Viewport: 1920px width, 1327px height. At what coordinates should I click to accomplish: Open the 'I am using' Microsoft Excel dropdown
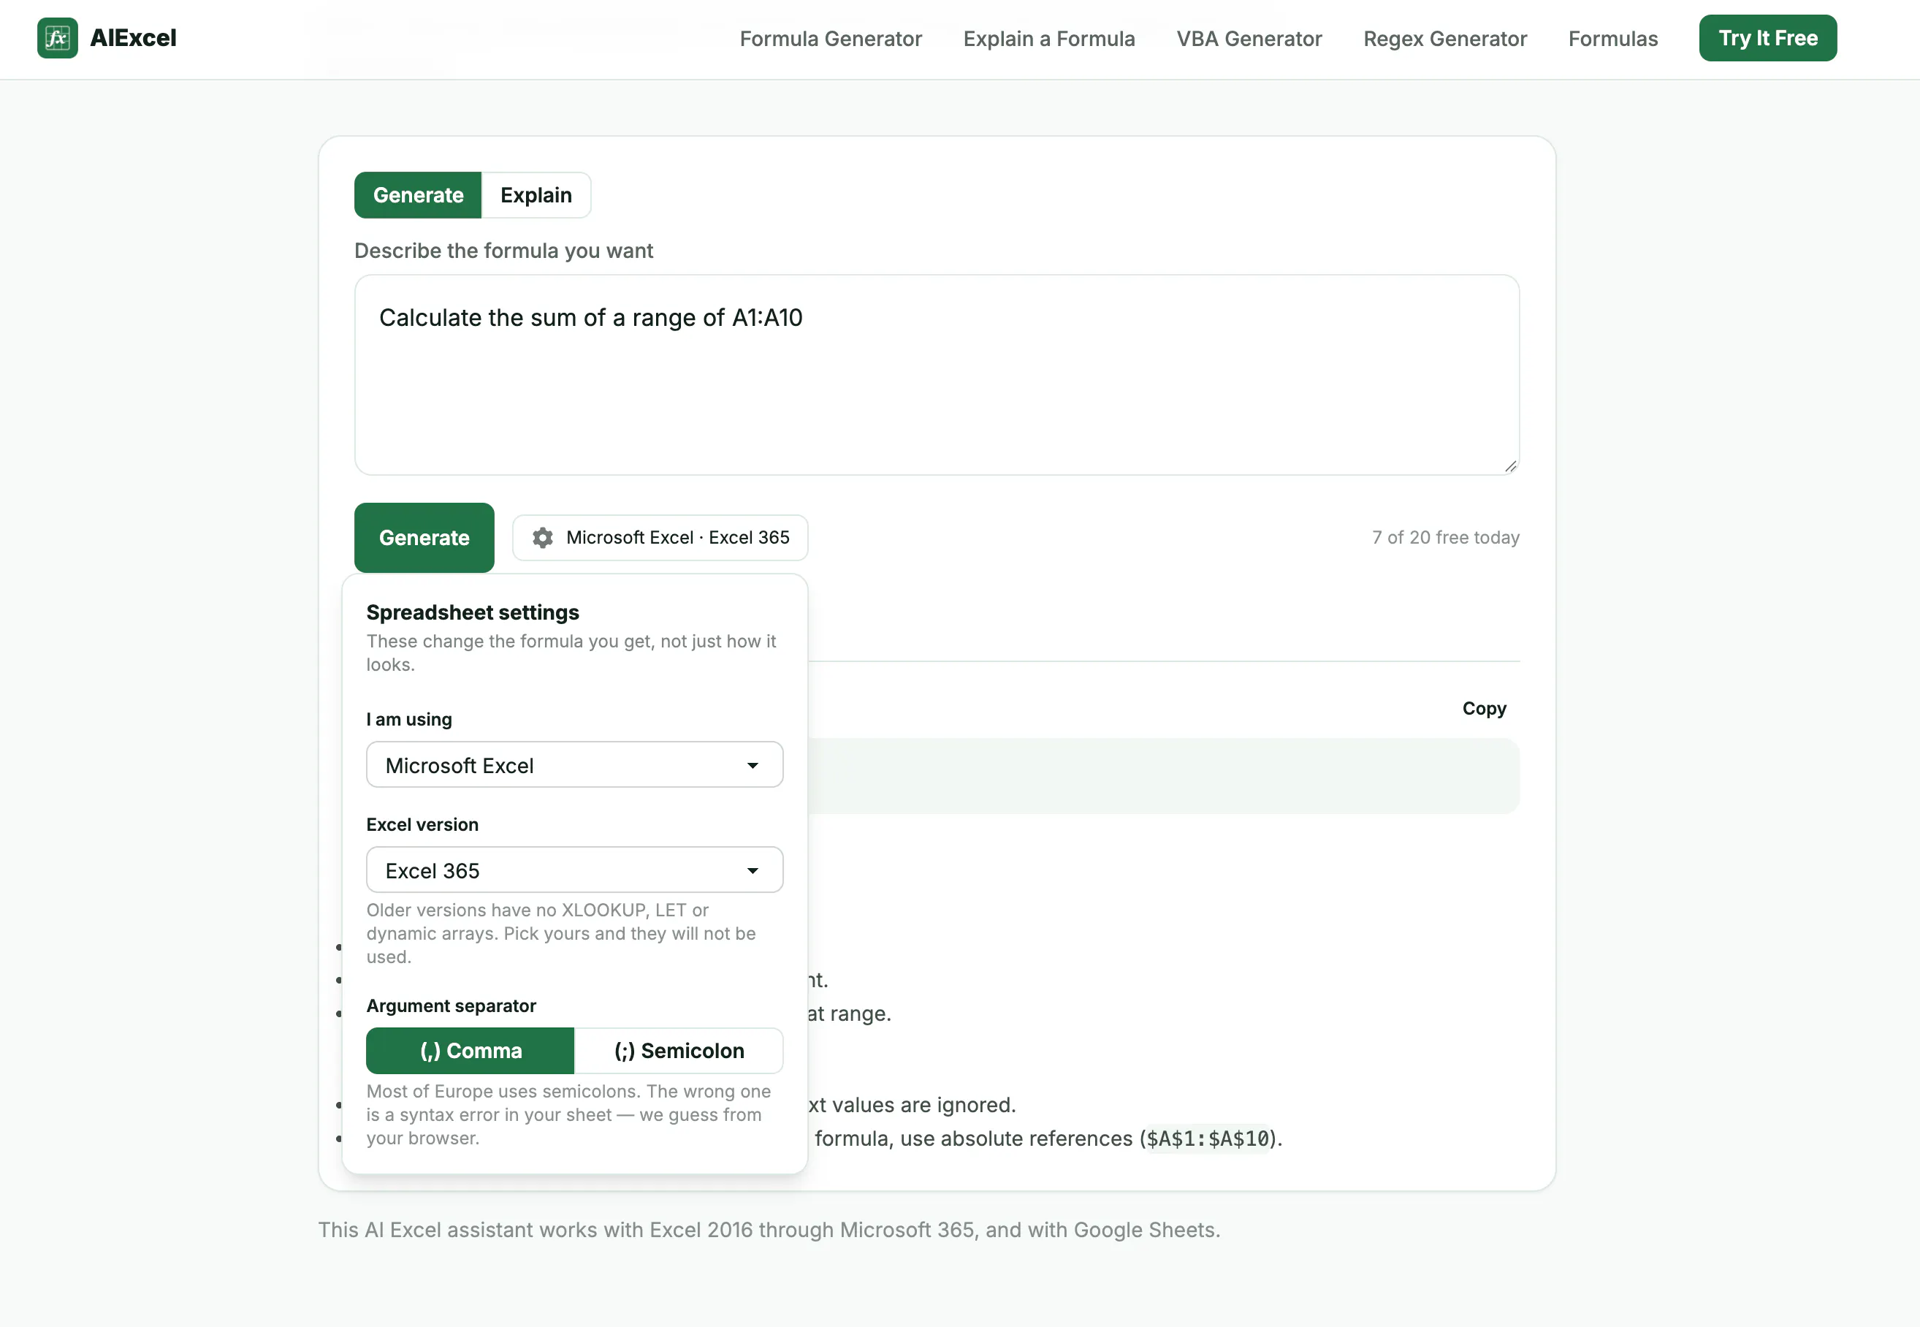tap(574, 765)
